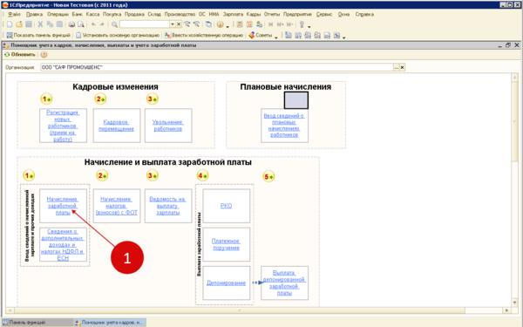Click Установить основную организацию
Screen dimensions: 523x327
pos(118,35)
